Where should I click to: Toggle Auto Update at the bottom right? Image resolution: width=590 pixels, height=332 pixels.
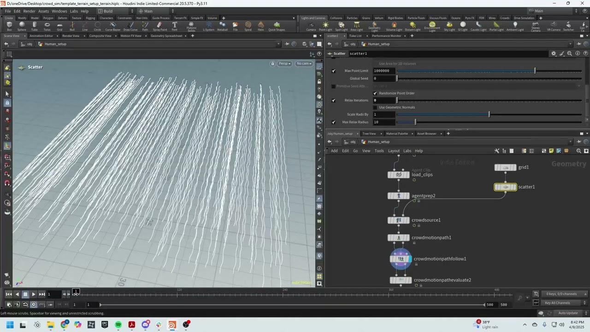coord(568,313)
